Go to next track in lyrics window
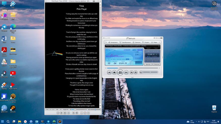 point(69,113)
